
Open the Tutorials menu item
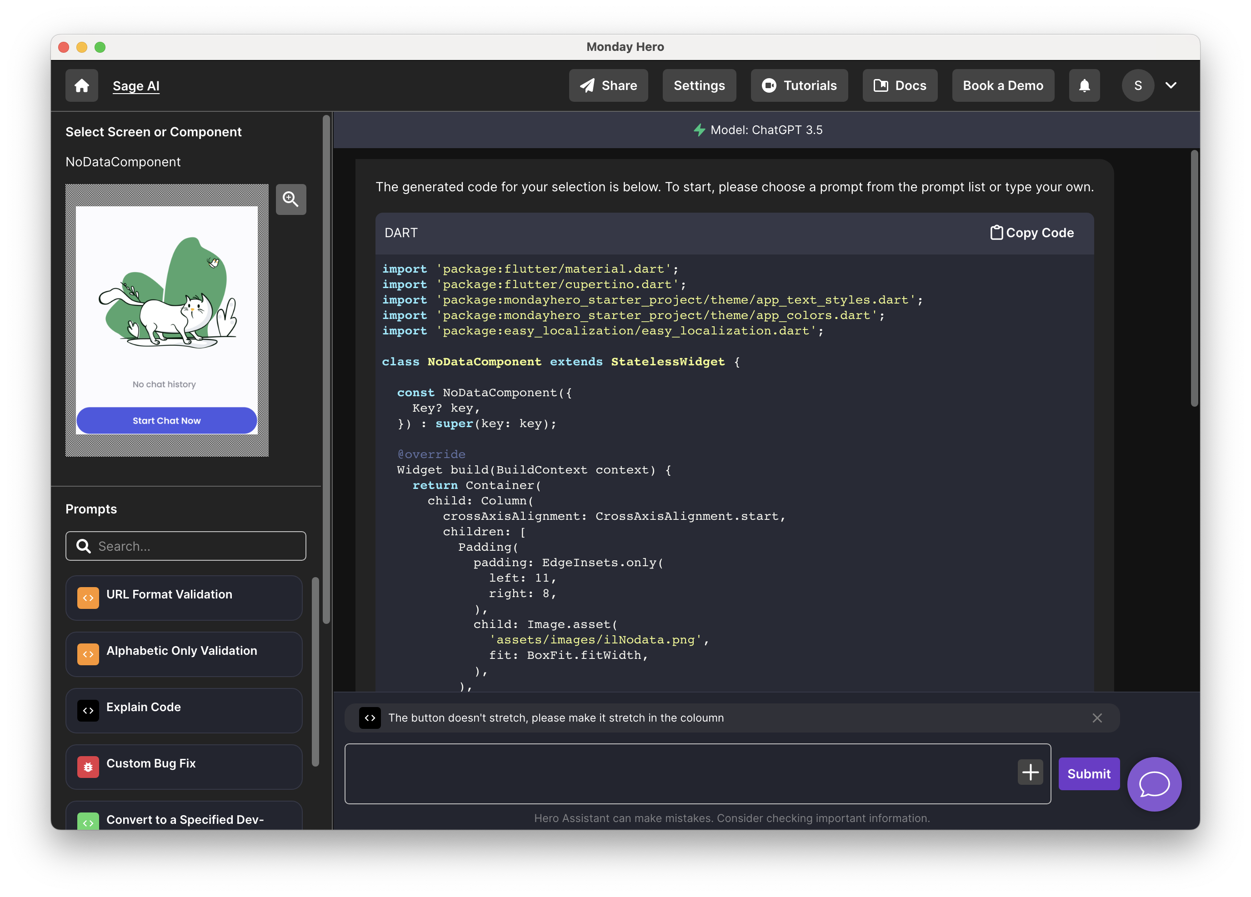(799, 85)
